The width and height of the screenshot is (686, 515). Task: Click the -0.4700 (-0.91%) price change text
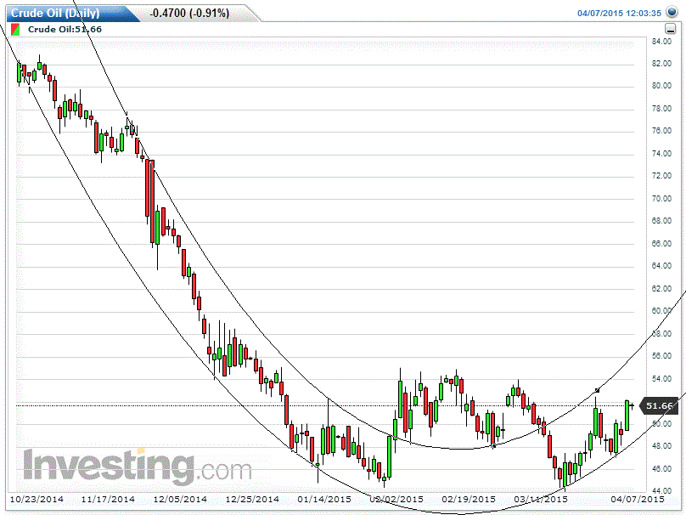(188, 13)
